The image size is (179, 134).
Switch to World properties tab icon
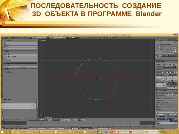(x=166, y=56)
